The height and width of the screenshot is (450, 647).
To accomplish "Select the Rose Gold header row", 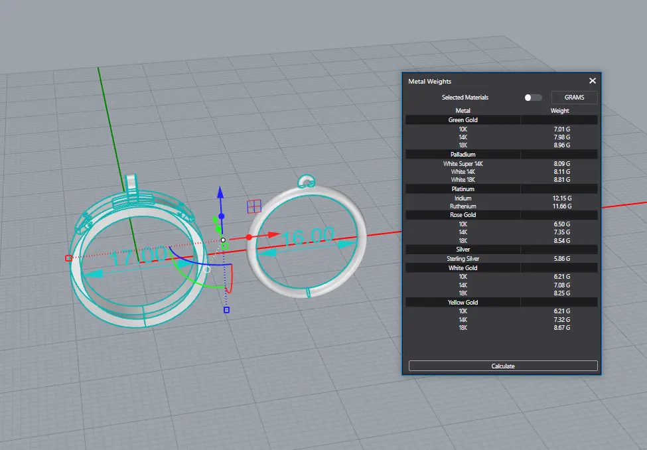I will [x=502, y=215].
